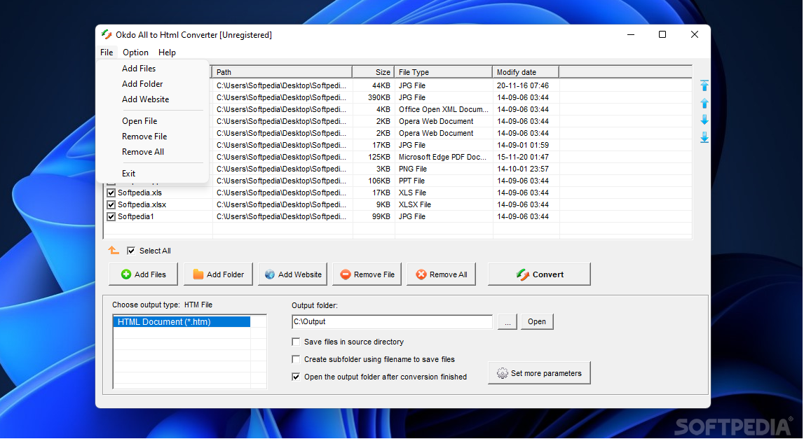This screenshot has width=804, height=446.
Task: Open the Option menu
Action: 135,53
